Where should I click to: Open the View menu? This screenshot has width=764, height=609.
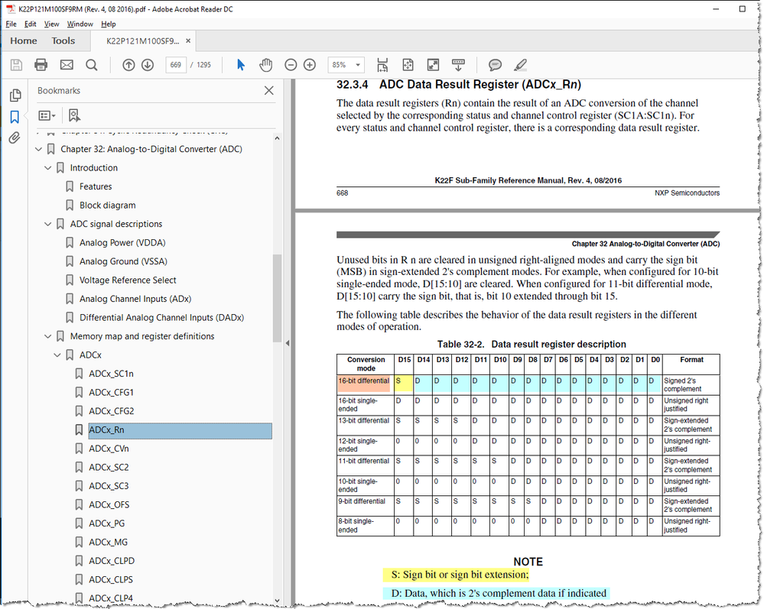point(51,24)
